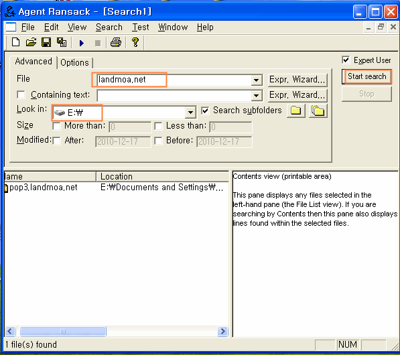Click the results scroll left arrow
This screenshot has height=355, width=400.
[10, 332]
